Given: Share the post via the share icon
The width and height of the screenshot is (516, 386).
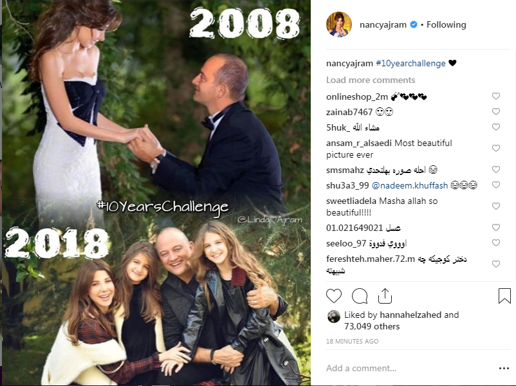Looking at the screenshot, I should pos(385,296).
